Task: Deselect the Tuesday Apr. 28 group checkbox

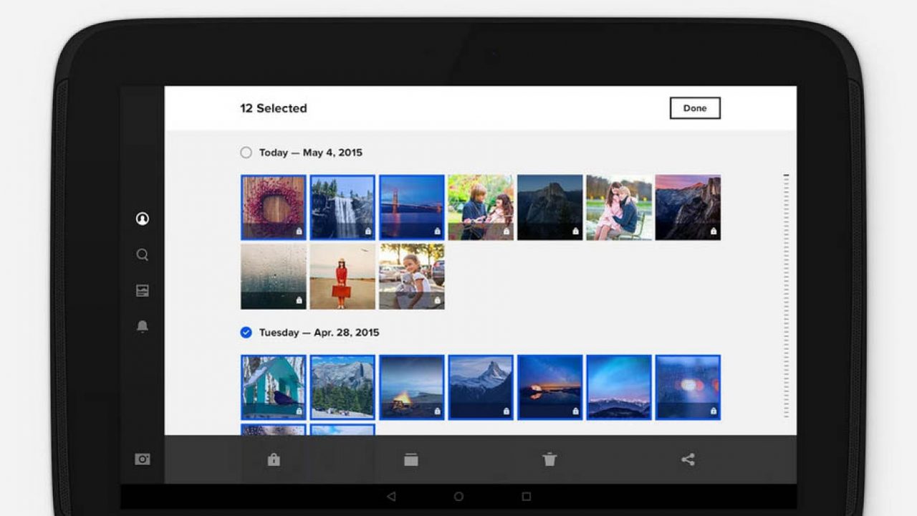Action: (x=246, y=333)
